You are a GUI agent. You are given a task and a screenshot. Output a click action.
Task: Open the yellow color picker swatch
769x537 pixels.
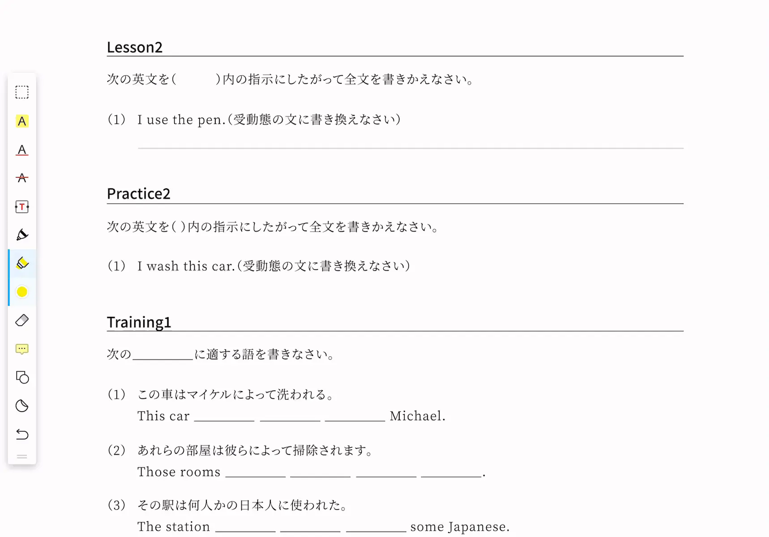(x=22, y=292)
